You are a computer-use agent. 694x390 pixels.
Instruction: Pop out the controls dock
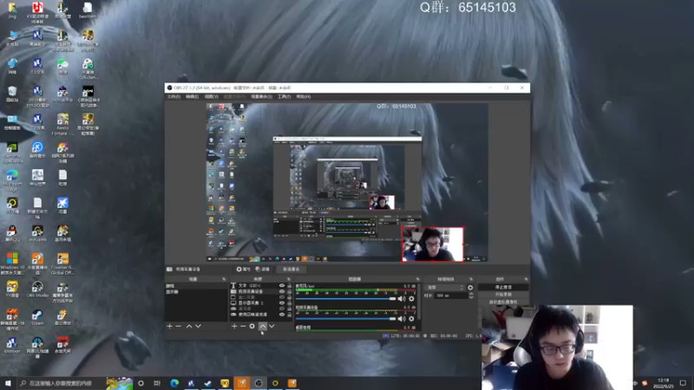tap(526, 279)
